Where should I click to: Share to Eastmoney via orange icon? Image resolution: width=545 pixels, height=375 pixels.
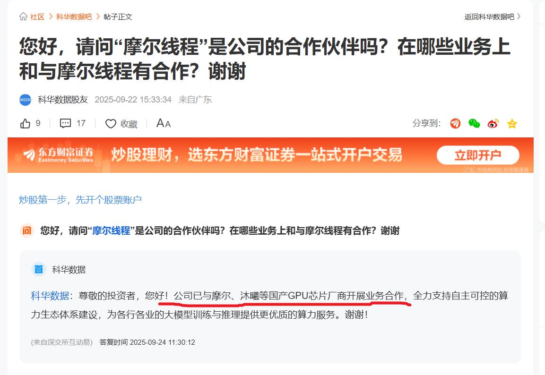(x=455, y=123)
